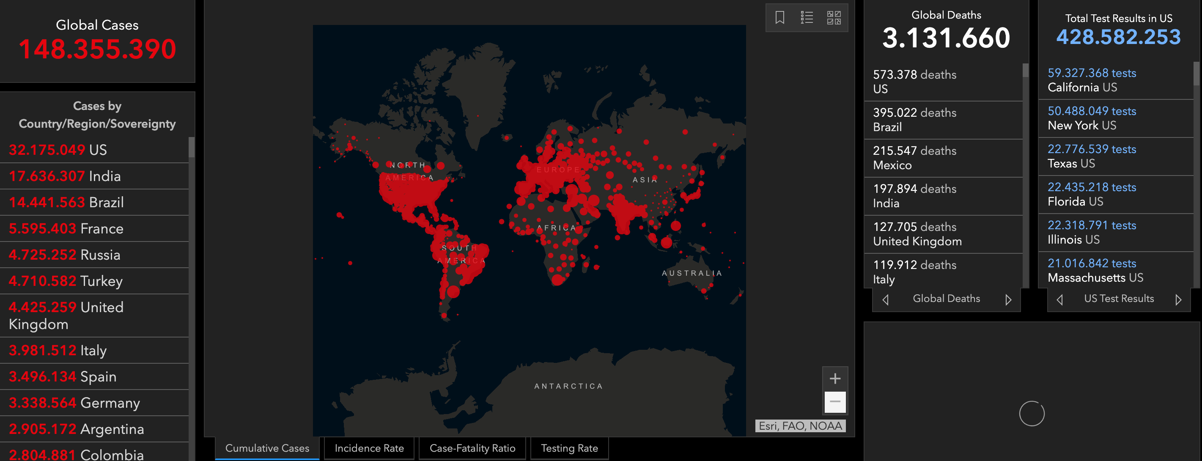1202x461 pixels.
Task: Switch to the Cumulative Cases tab
Action: (x=267, y=448)
